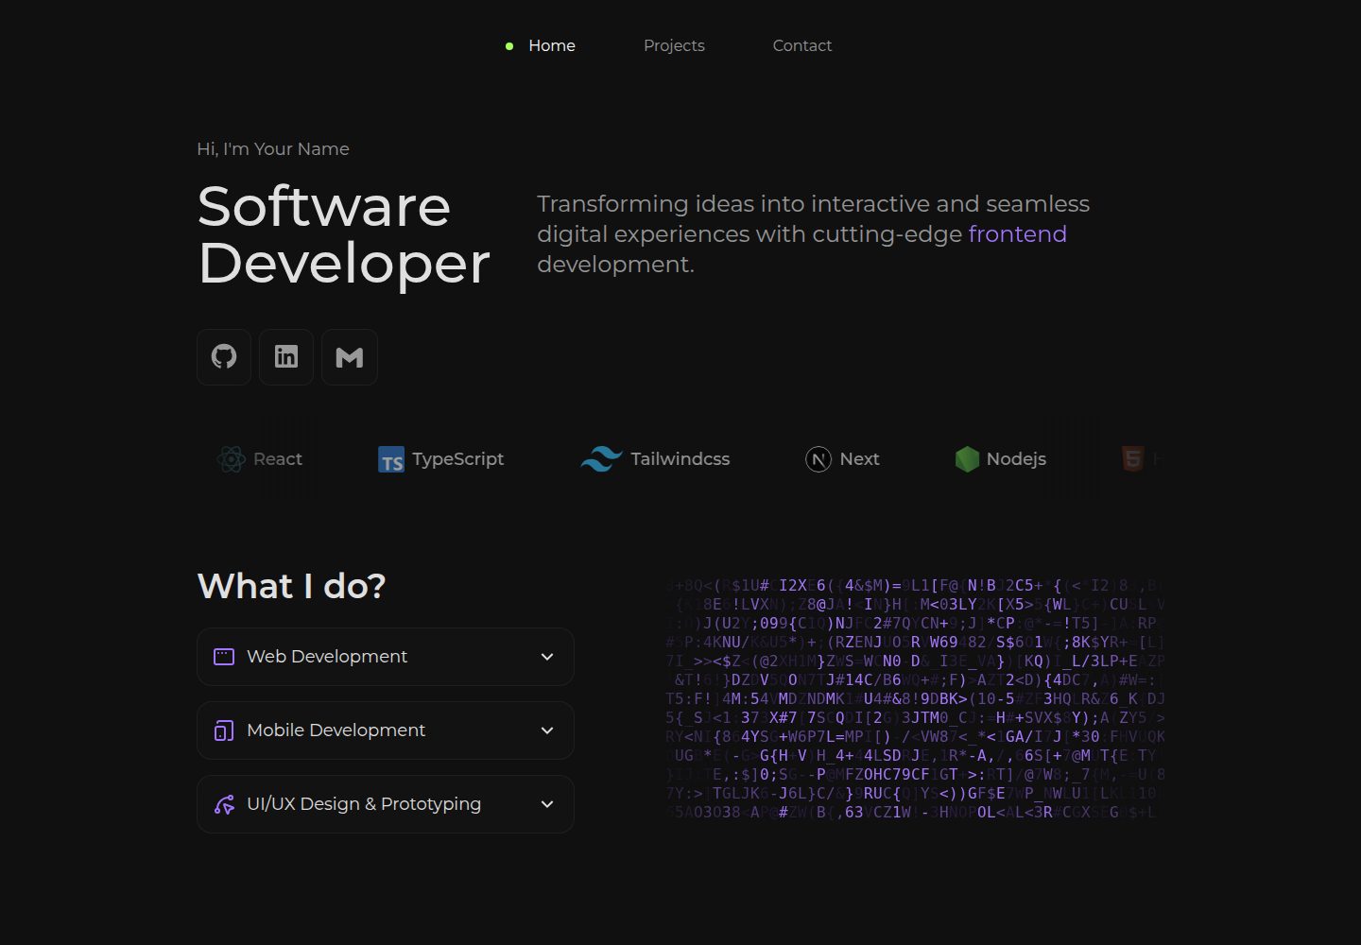Image resolution: width=1361 pixels, height=945 pixels.
Task: Open the Contact nav item
Action: tap(802, 45)
